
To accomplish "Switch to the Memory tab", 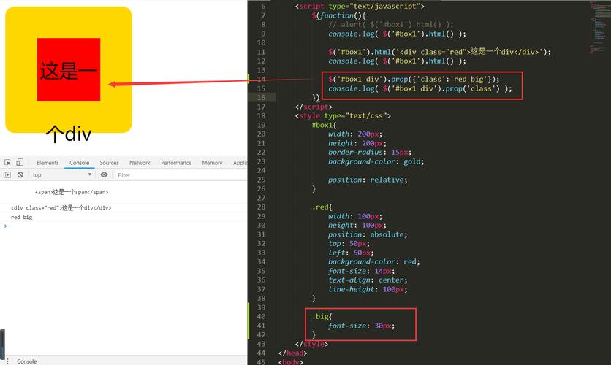I will pyautogui.click(x=212, y=163).
